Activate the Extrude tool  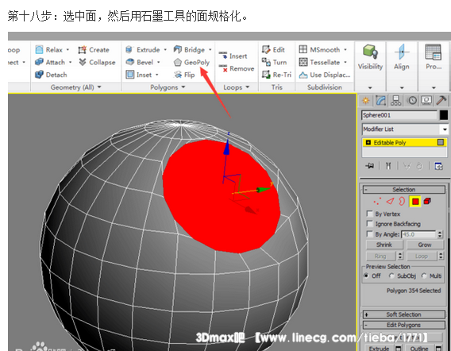click(x=143, y=50)
